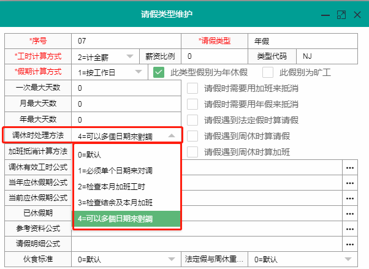369x269 pixels.
Task: Tick 请假遇到法定假时算请假 checkbox
Action: click(x=192, y=120)
